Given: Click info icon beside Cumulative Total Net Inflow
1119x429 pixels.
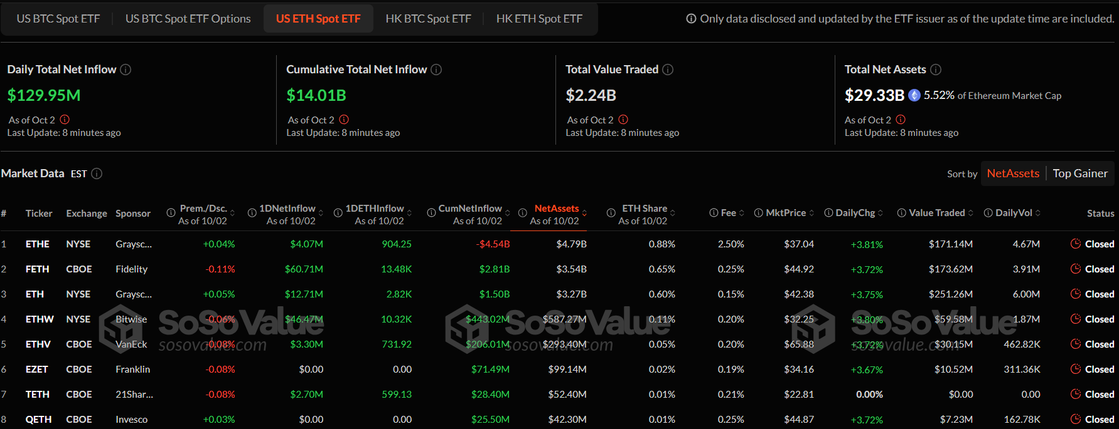Looking at the screenshot, I should coord(436,70).
